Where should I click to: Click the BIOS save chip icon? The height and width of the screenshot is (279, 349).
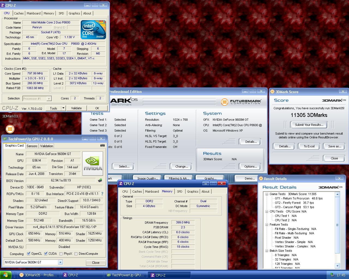click(100, 180)
